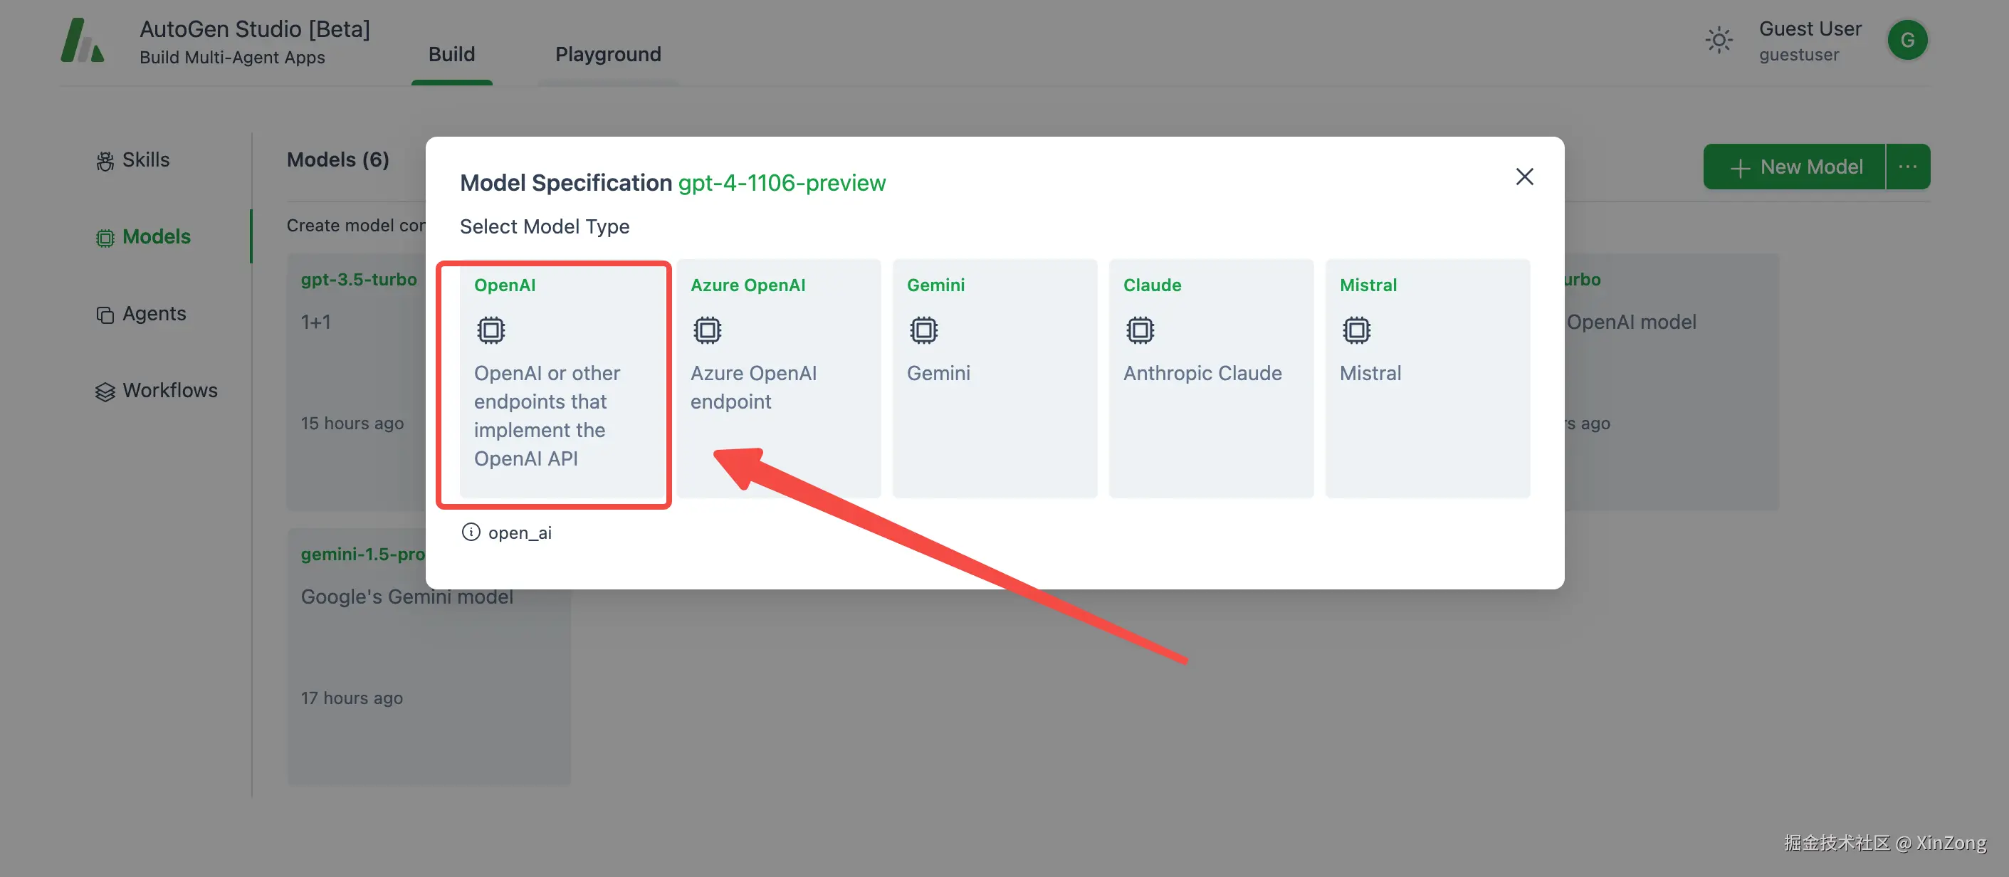Select the OpenAI model type card
Image resolution: width=2009 pixels, height=877 pixels.
coord(562,378)
